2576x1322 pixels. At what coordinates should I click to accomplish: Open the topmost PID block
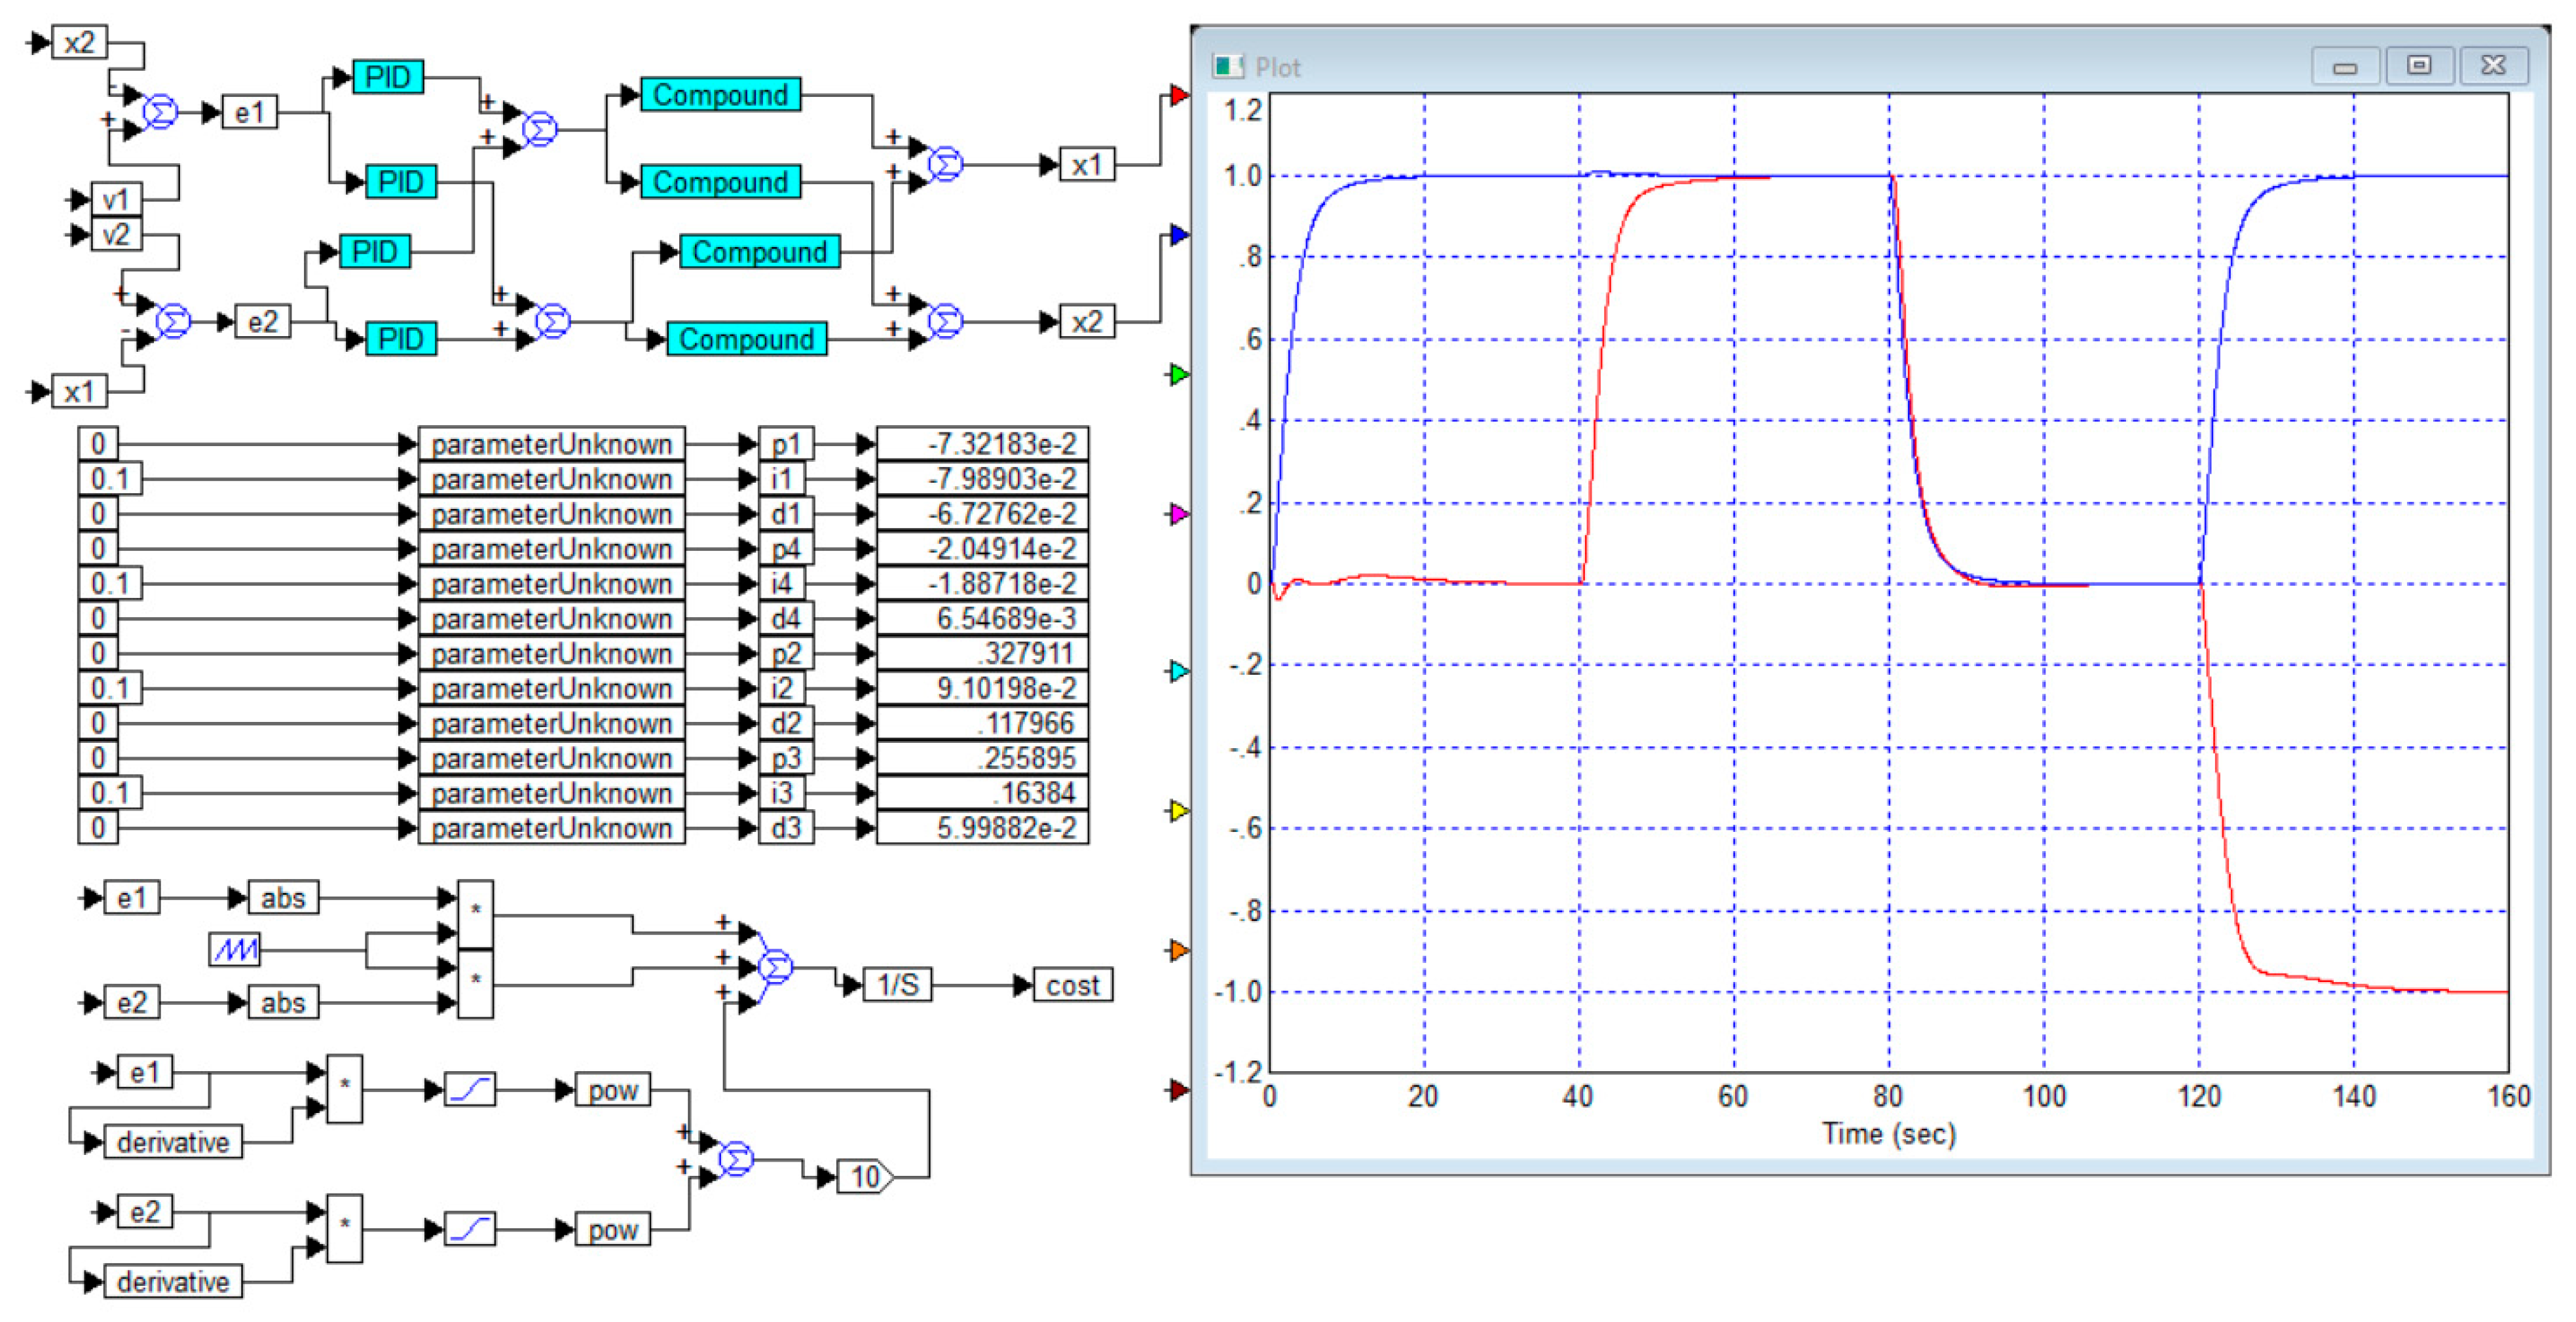click(388, 77)
